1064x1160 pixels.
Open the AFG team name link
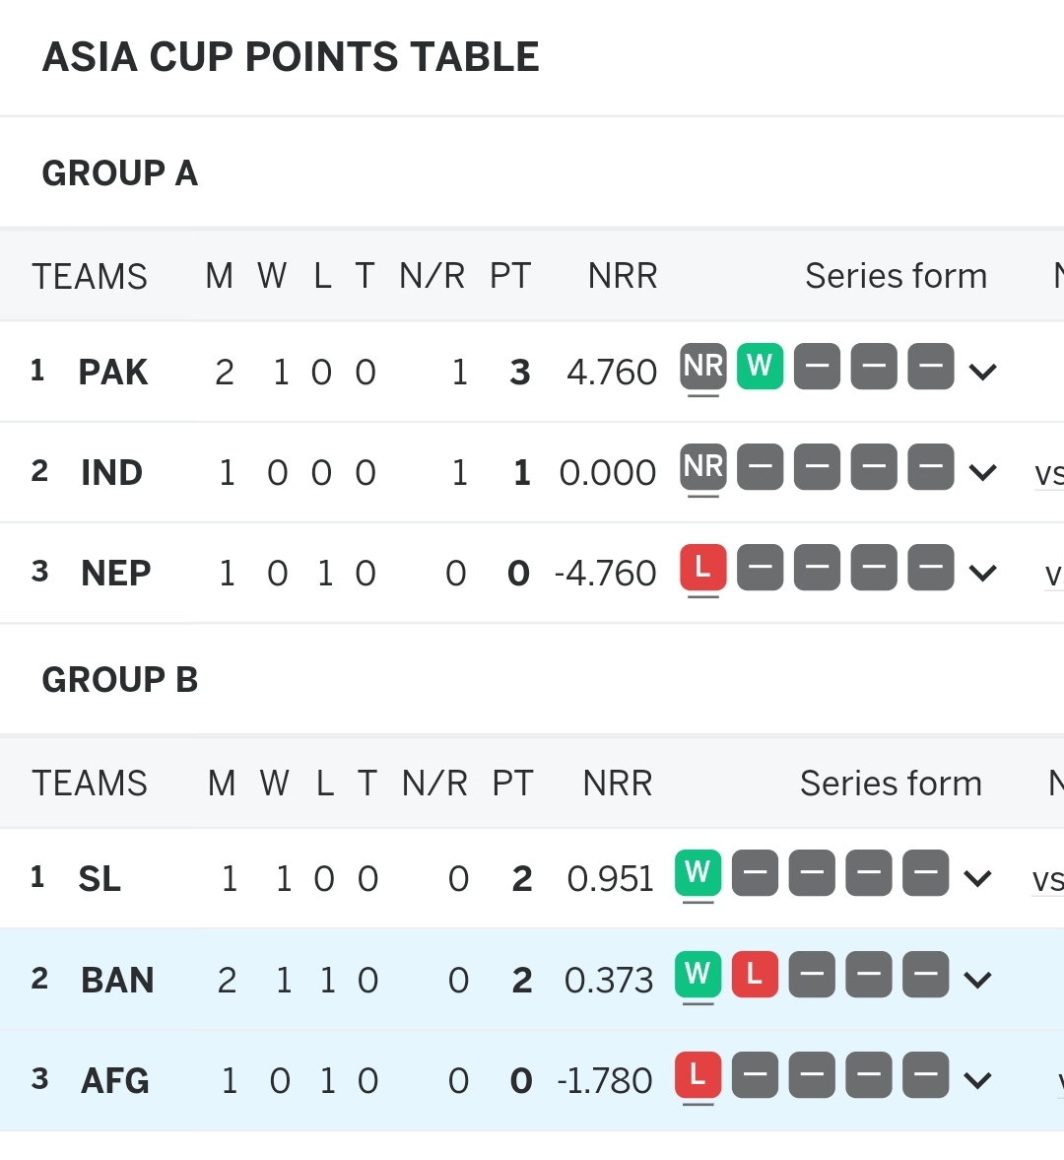click(x=114, y=1081)
